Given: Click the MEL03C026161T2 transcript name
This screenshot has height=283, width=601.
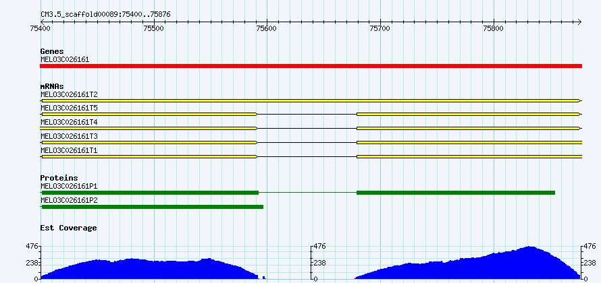Looking at the screenshot, I should click(x=69, y=94).
